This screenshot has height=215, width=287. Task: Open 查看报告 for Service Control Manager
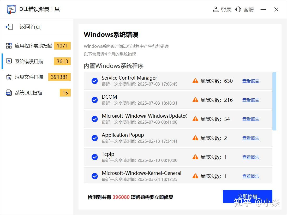[250, 81]
